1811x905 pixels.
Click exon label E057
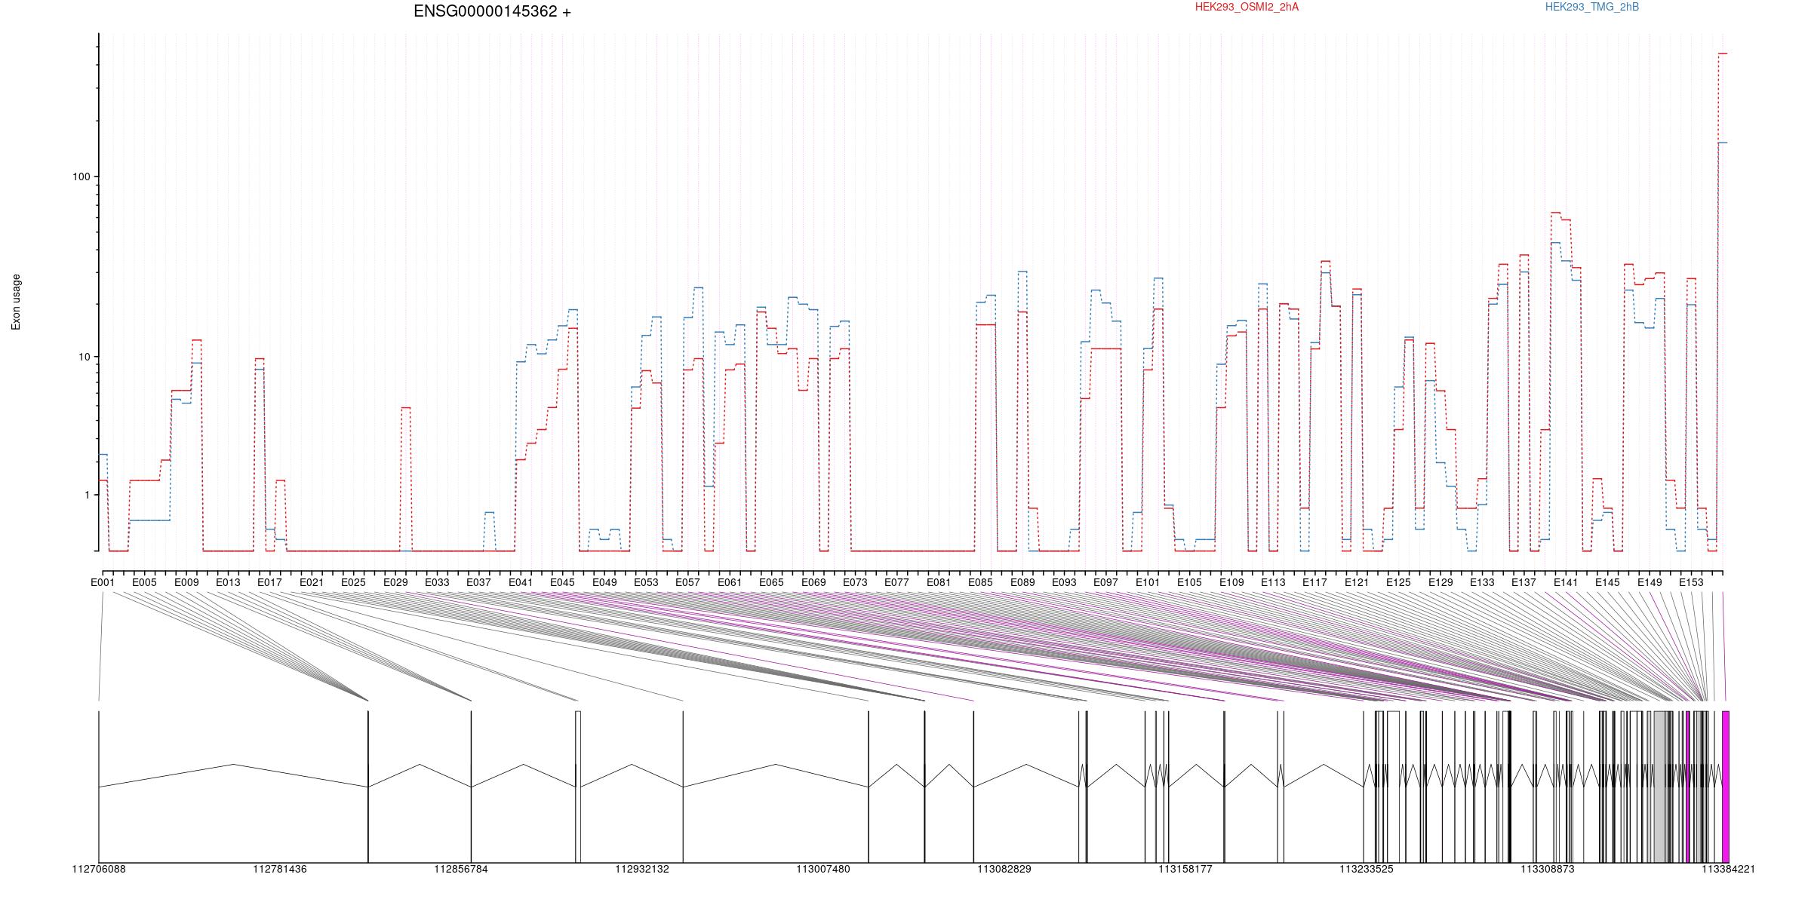click(x=687, y=582)
